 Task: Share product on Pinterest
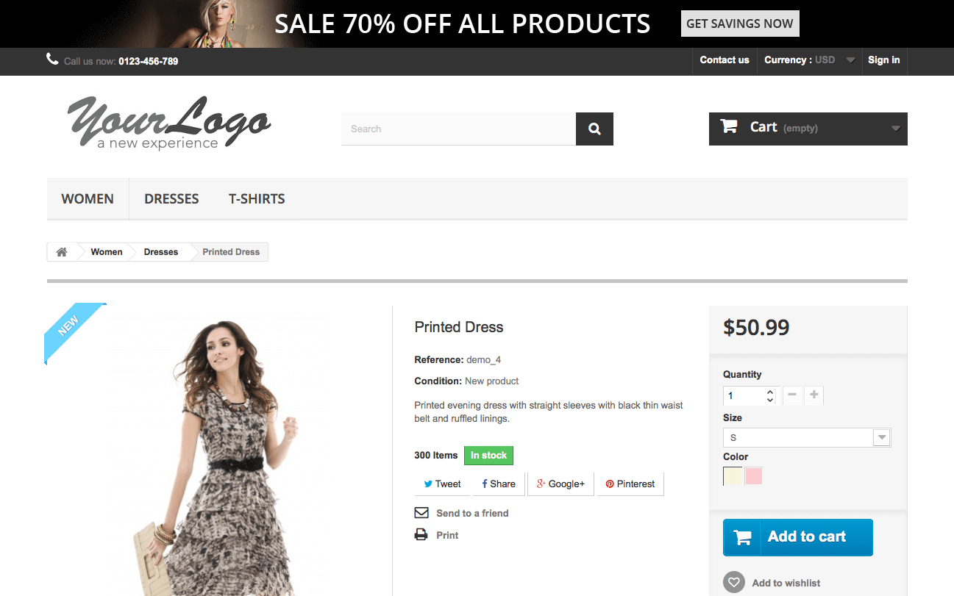[630, 484]
